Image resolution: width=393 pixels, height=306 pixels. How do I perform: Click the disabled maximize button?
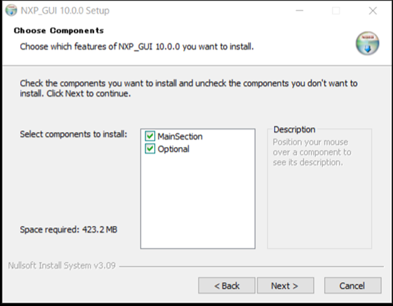[x=336, y=11]
